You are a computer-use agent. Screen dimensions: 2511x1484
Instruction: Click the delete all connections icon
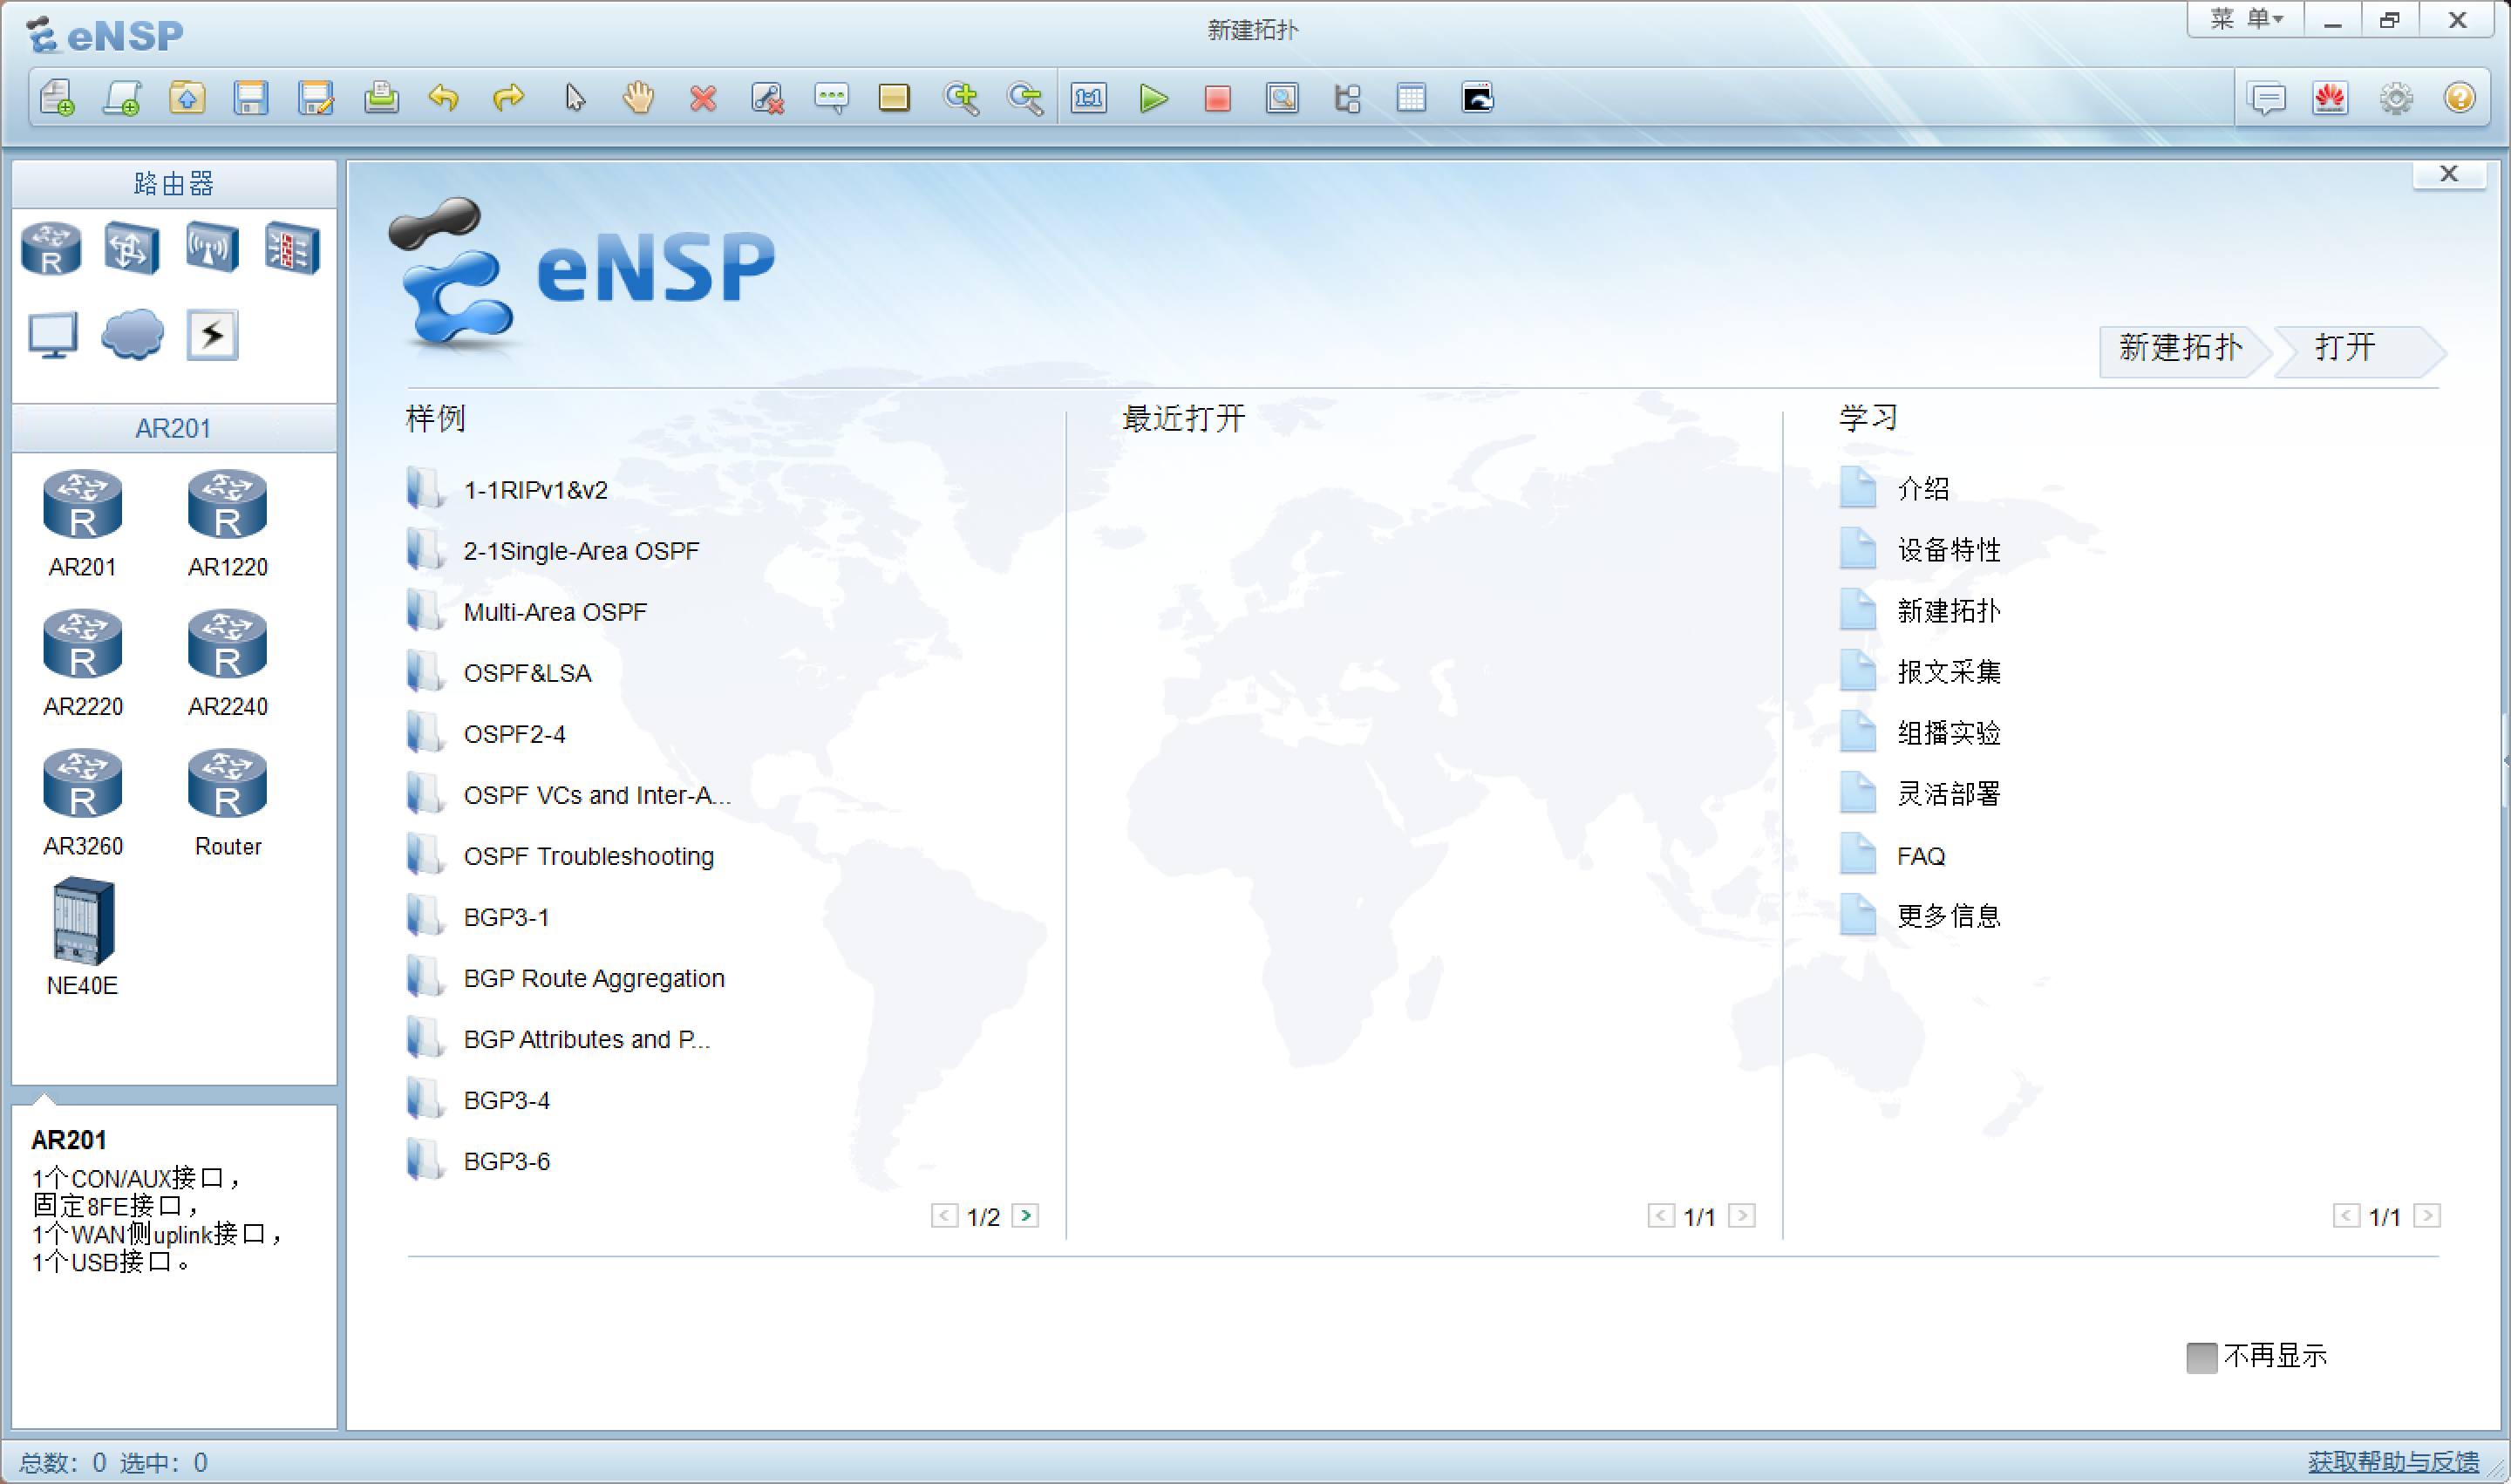coord(767,98)
